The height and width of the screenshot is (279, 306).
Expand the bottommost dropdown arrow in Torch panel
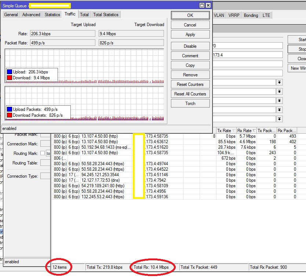coord(280,119)
